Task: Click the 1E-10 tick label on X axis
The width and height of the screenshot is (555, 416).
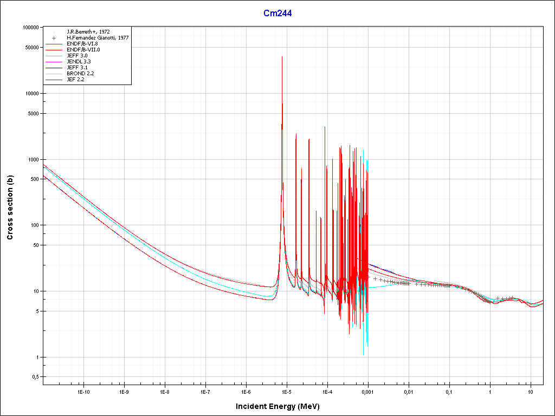Action: click(x=83, y=392)
